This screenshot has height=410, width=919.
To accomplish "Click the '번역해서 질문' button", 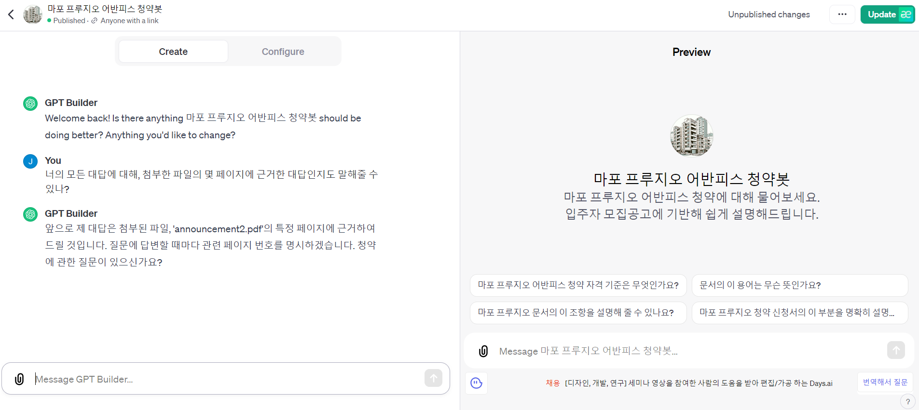I will 885,382.
